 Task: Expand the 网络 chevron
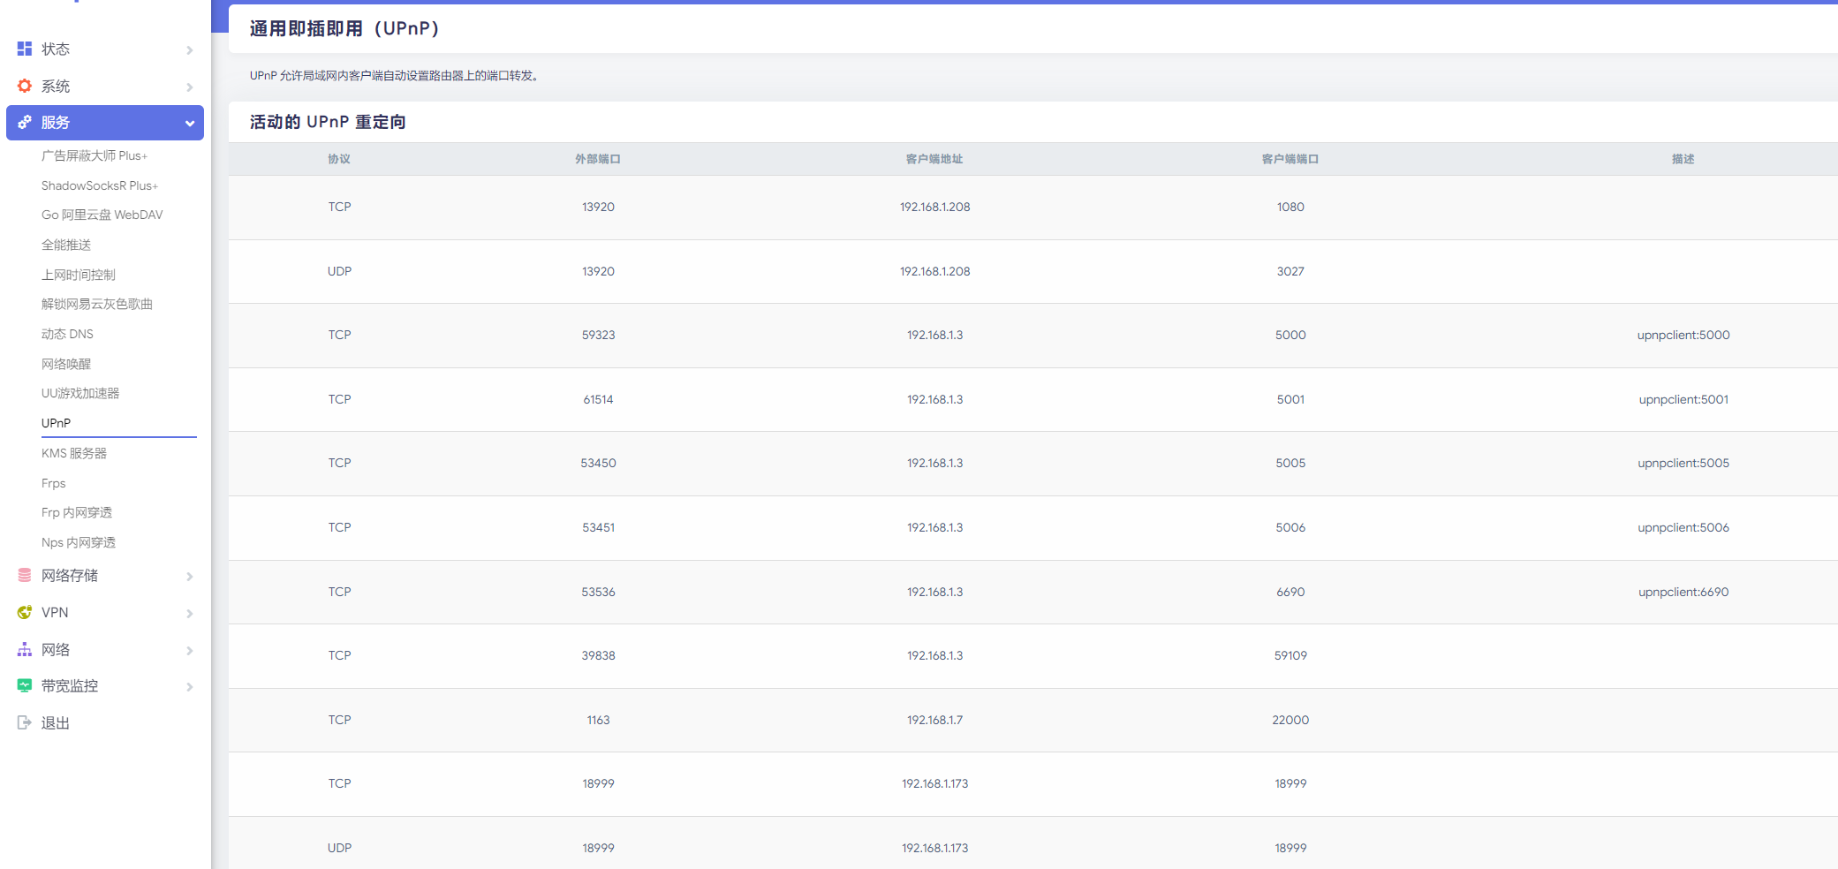[189, 650]
